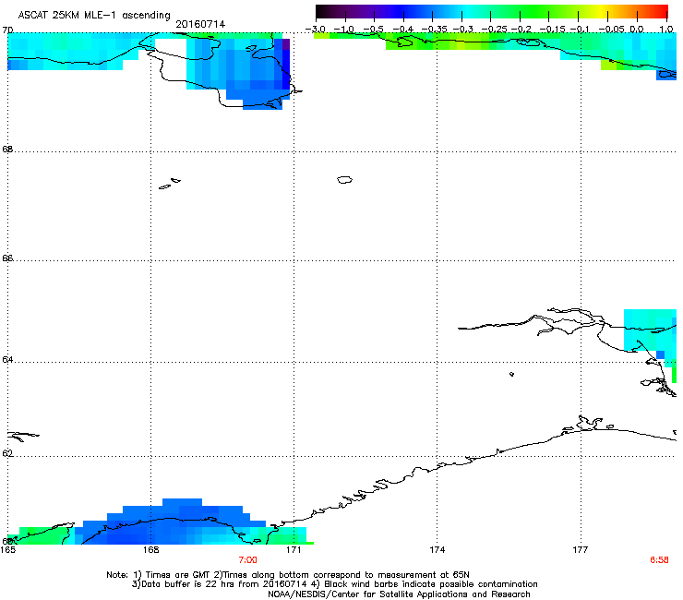This screenshot has width=683, height=600.
Task: Click the color scale label -0.35
Action: 433,30
